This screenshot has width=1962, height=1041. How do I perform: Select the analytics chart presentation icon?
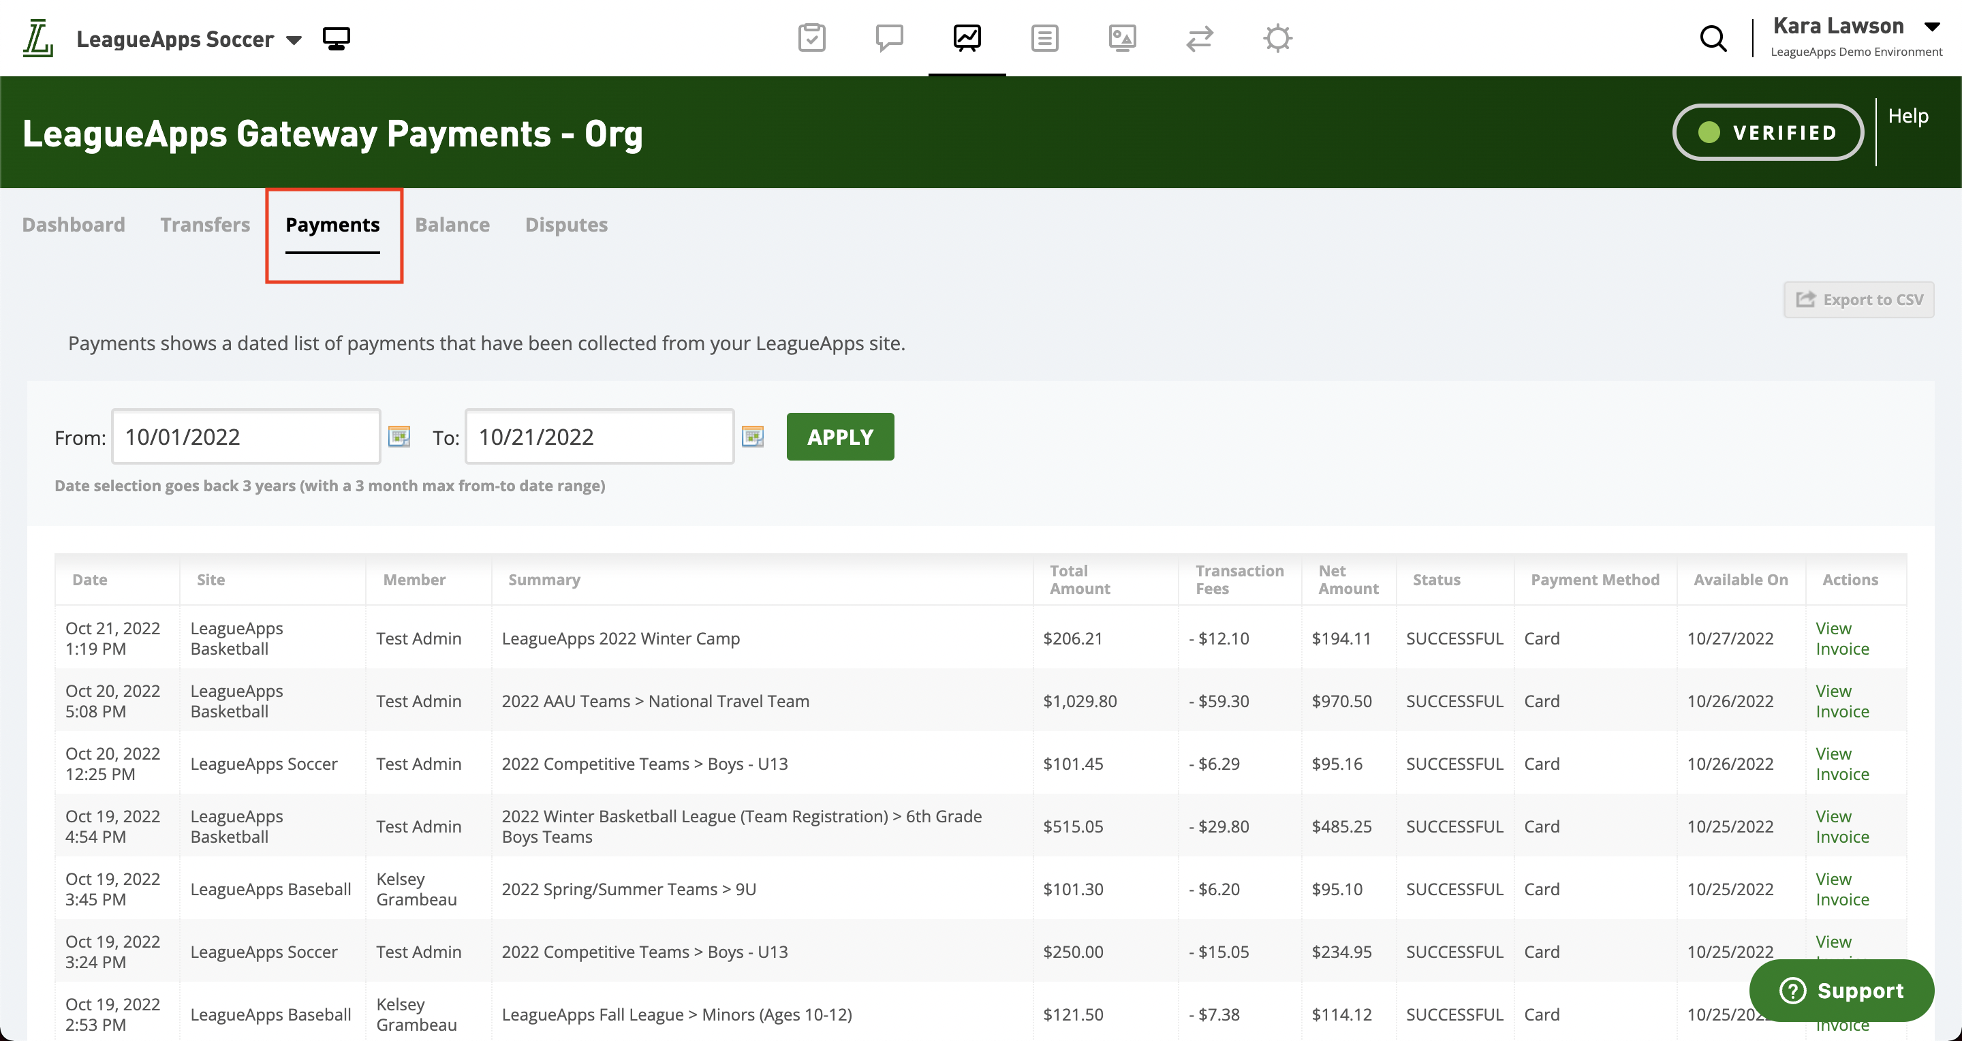(x=967, y=37)
